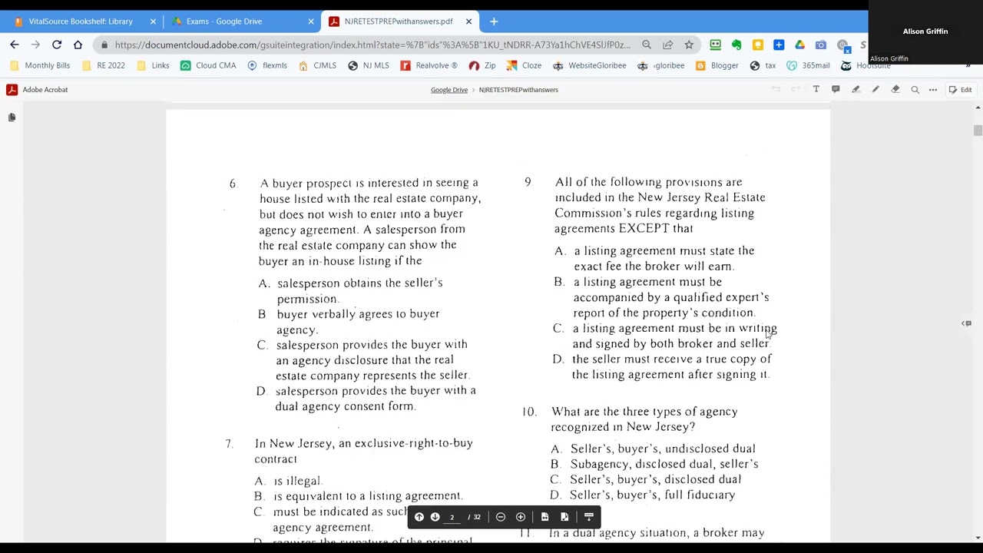The width and height of the screenshot is (983, 553).
Task: Edit the current page number field
Action: 452,517
